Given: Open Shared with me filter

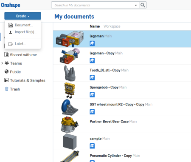Looking at the screenshot, I should (23, 55).
